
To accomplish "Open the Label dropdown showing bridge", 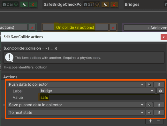I will (97, 91).
